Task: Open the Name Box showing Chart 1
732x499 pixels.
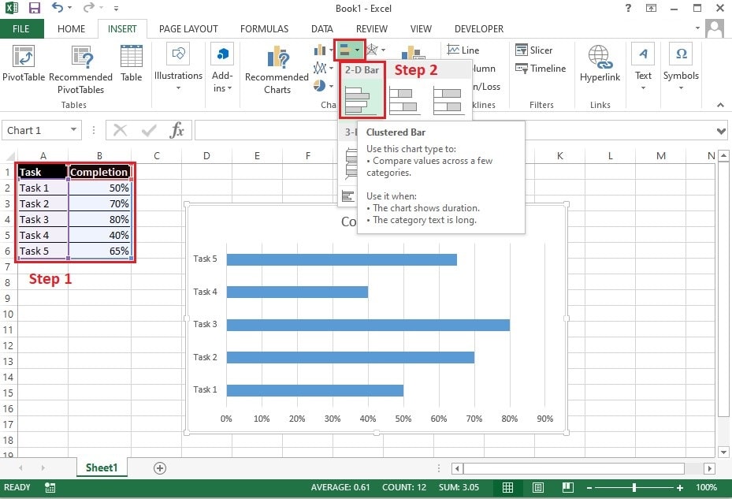Action: pos(36,130)
